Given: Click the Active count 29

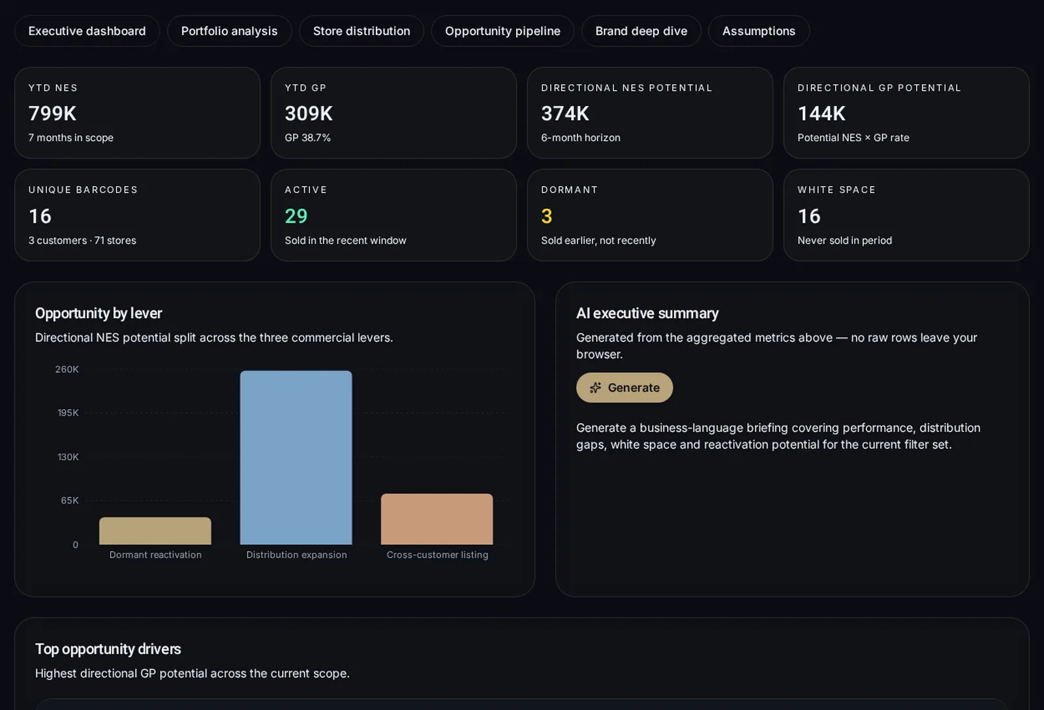Looking at the screenshot, I should [296, 216].
